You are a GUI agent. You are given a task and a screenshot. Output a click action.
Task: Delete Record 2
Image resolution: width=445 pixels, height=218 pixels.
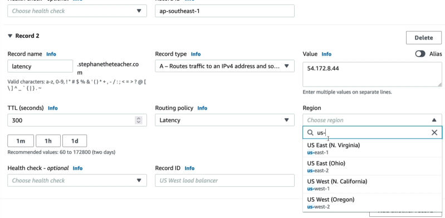423,38
